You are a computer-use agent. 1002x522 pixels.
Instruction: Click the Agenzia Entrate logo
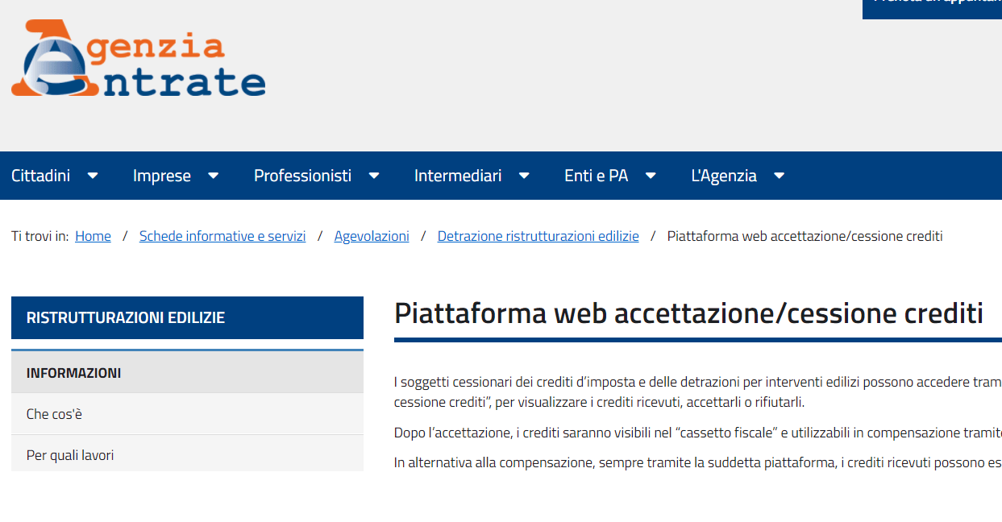137,58
